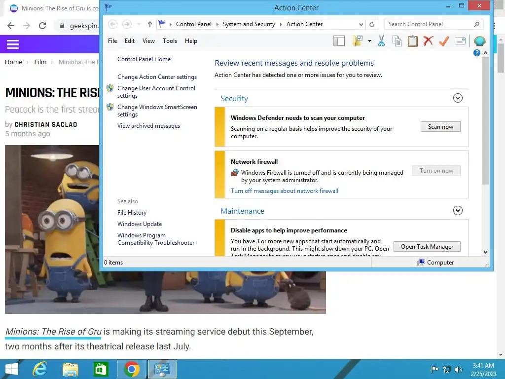This screenshot has height=379, width=505.
Task: Click the Windows Start button
Action: pos(12,369)
